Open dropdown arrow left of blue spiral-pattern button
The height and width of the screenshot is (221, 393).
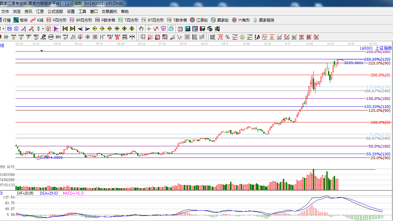click(3, 29)
